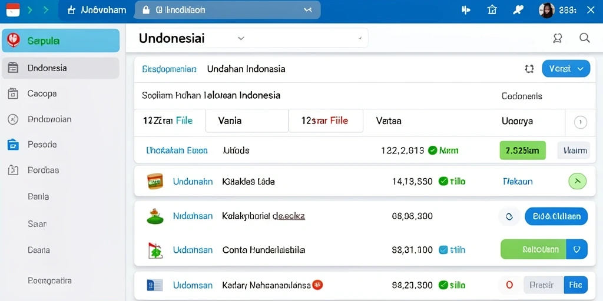Viewport: 603px width, 301px height.
Task: Open search with the magnifier icon
Action: click(x=585, y=38)
